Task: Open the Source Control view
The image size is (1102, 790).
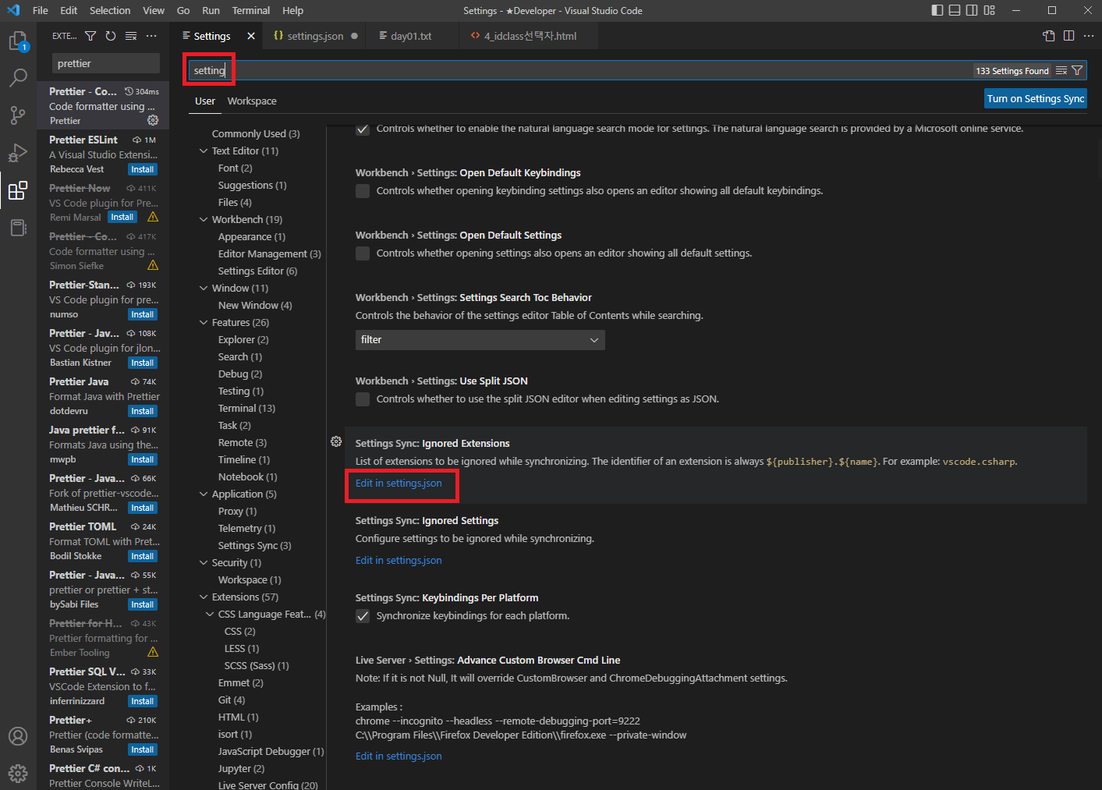Action: [18, 115]
